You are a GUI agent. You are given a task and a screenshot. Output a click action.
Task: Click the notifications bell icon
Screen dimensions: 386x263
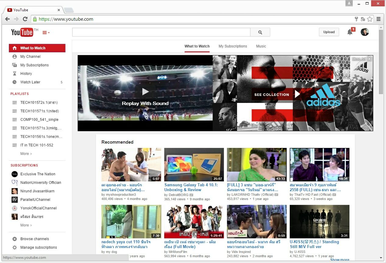[x=350, y=32]
